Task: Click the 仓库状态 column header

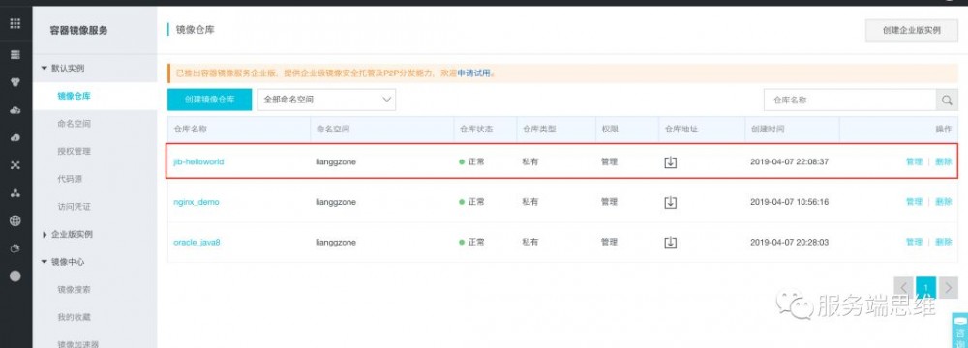Action: (476, 130)
